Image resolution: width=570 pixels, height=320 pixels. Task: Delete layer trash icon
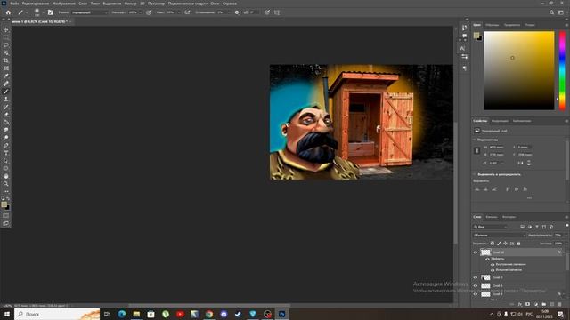click(560, 304)
